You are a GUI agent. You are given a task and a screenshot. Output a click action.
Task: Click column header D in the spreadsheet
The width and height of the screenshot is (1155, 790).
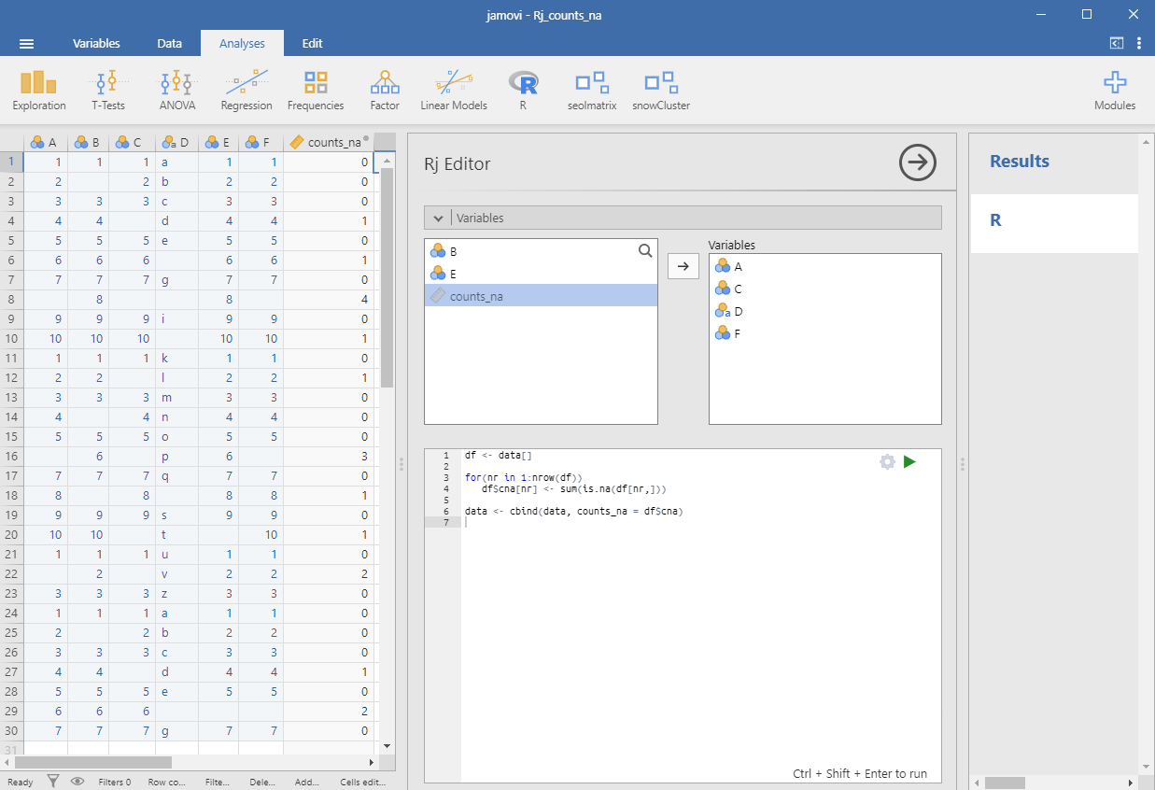[176, 142]
